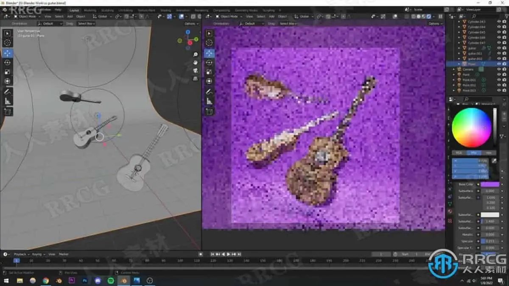
Task: Choose the Annotate tool in left viewport
Action: [x=8, y=92]
